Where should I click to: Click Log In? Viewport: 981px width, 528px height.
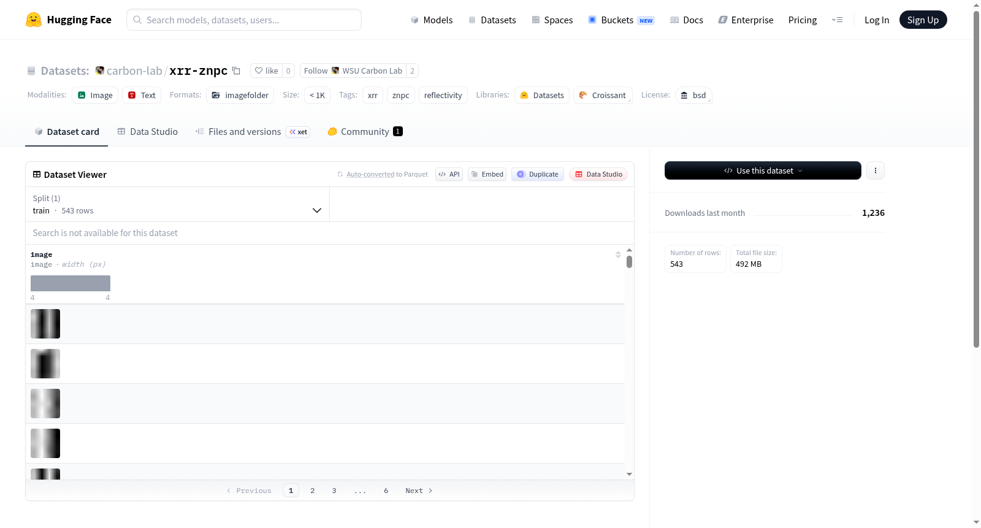point(877,20)
